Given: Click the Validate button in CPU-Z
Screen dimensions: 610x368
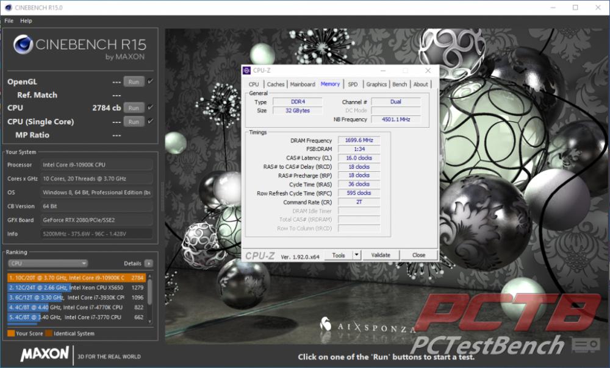Looking at the screenshot, I should point(381,255).
